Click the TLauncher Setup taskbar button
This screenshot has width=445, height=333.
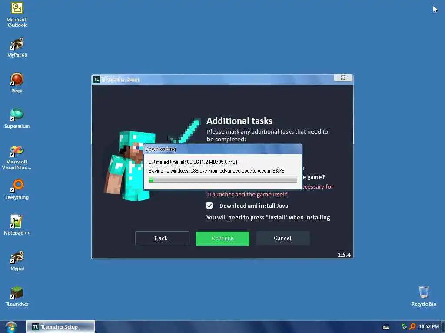coord(60,327)
